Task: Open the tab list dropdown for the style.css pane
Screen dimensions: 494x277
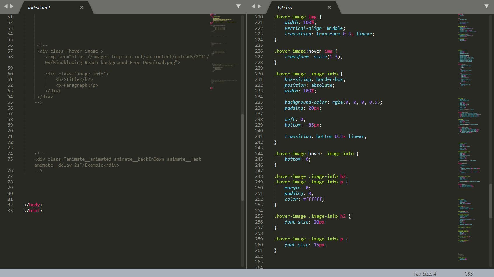Action: click(x=486, y=6)
